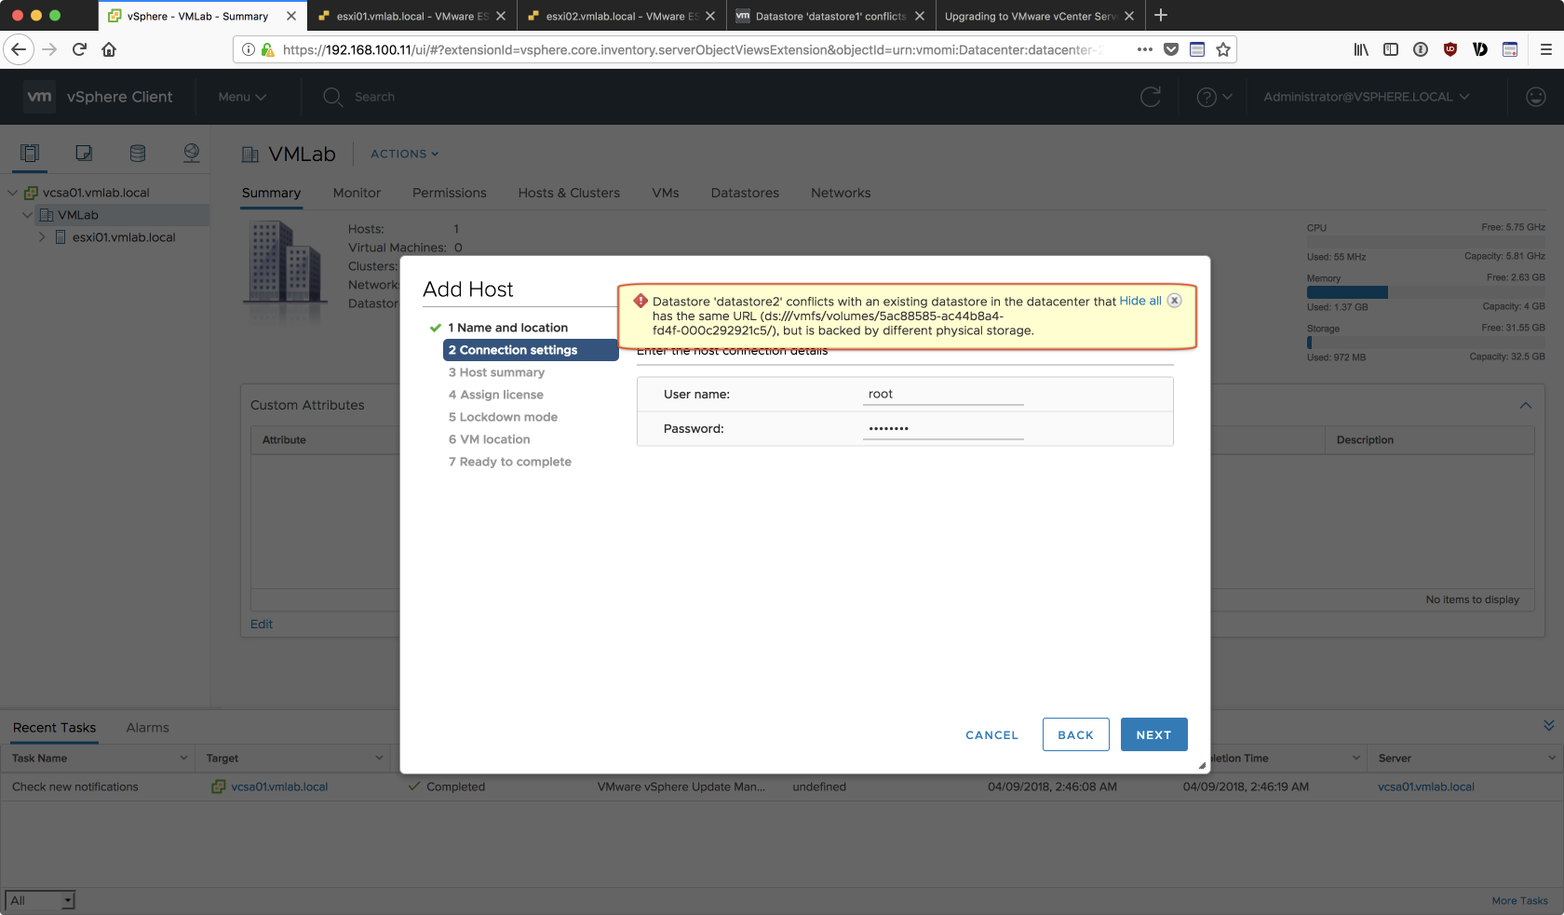Click the browser home icon

[109, 49]
